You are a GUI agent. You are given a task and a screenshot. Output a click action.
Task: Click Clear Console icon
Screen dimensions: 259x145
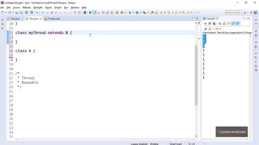(220, 23)
